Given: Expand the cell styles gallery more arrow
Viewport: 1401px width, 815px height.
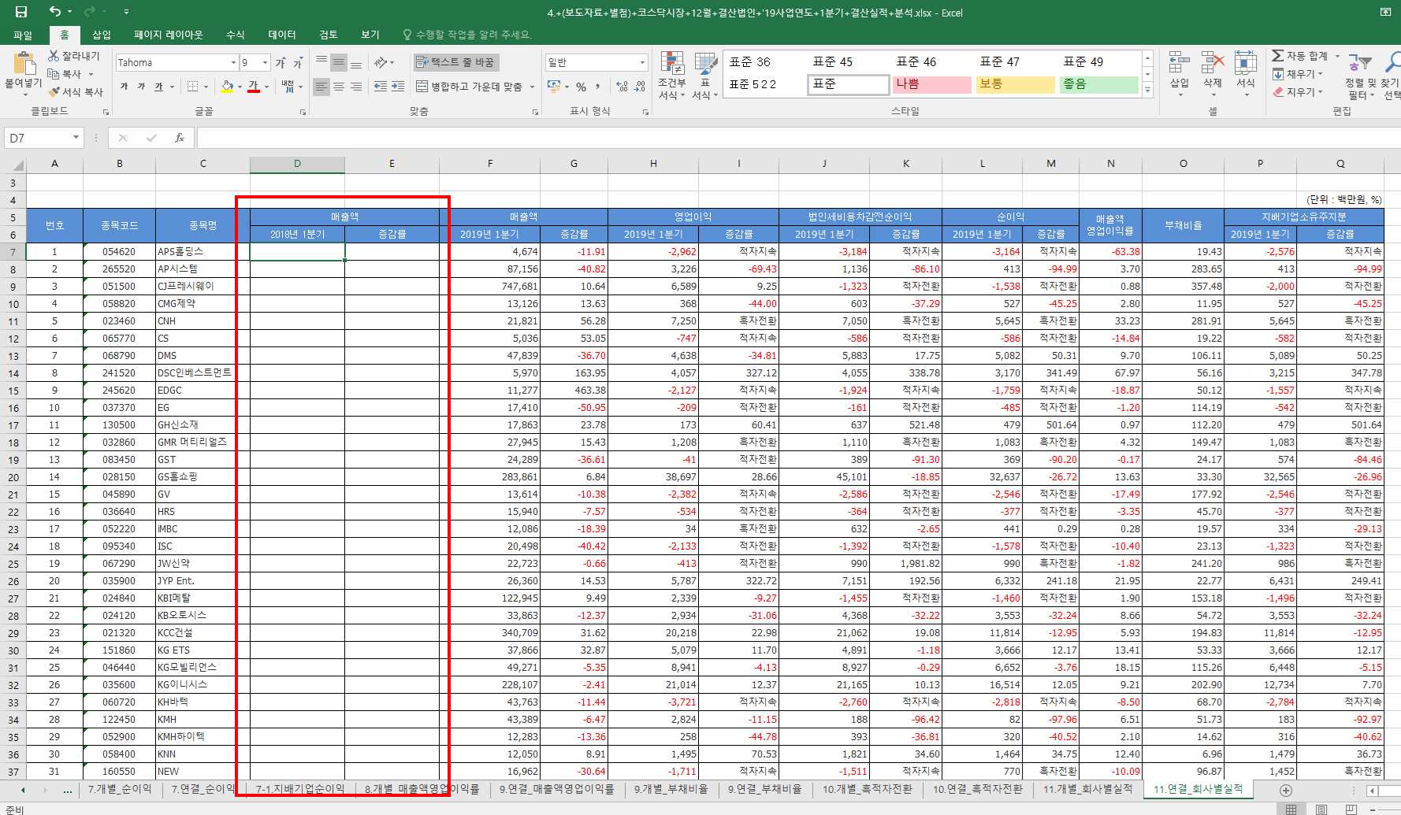Looking at the screenshot, I should pos(1147,91).
